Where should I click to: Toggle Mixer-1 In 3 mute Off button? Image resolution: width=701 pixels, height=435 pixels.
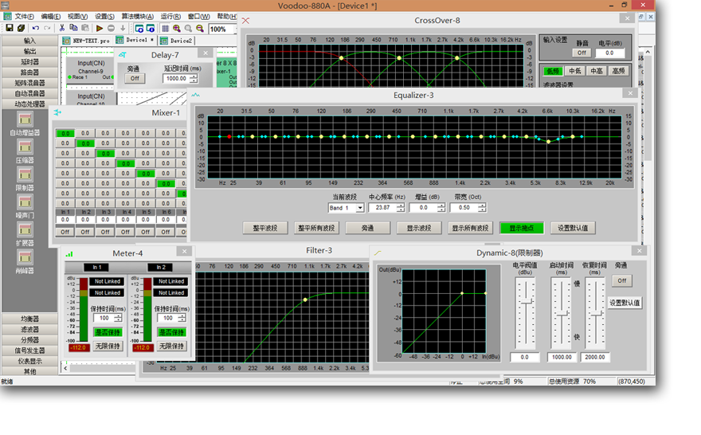click(x=105, y=232)
